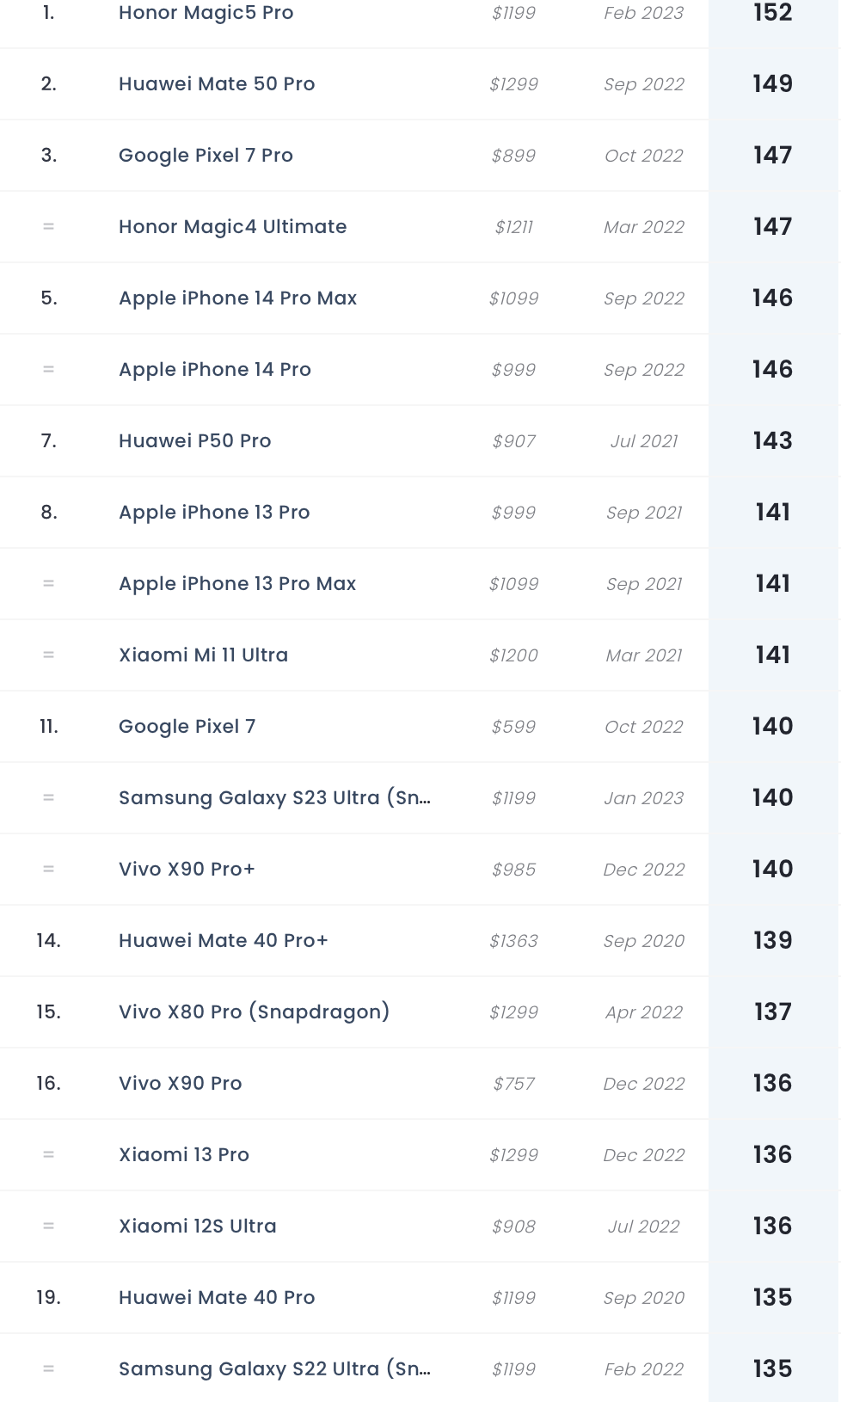Click Apple iPhone 14 Pro Max
841x1402 pixels.
tap(238, 298)
